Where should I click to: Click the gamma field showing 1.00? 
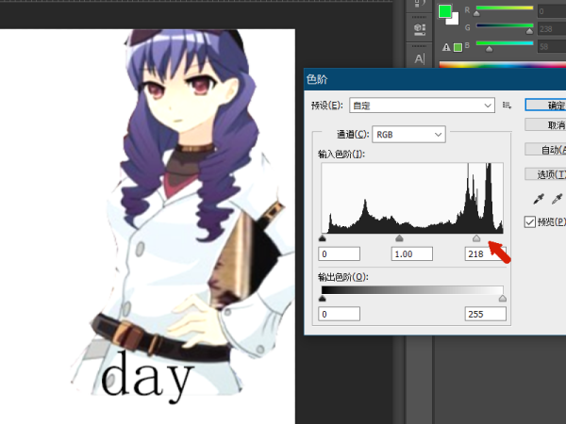(412, 253)
